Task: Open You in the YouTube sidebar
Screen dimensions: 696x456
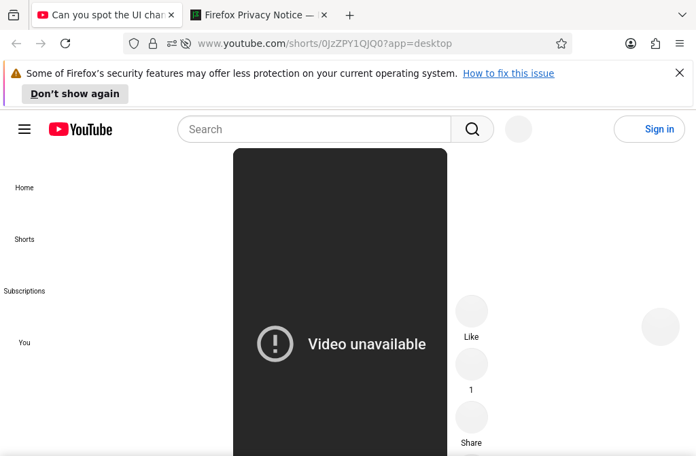Action: click(x=24, y=343)
